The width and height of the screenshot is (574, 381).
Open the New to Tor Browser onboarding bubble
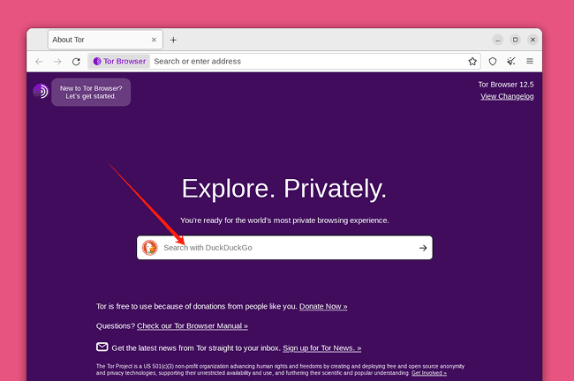pos(91,92)
